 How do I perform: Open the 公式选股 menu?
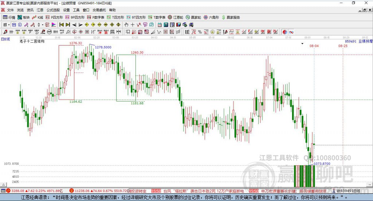click(x=53, y=10)
